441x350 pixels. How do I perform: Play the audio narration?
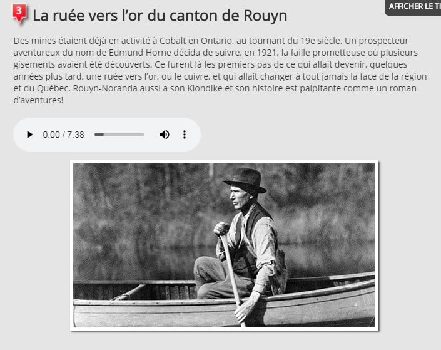(x=29, y=135)
